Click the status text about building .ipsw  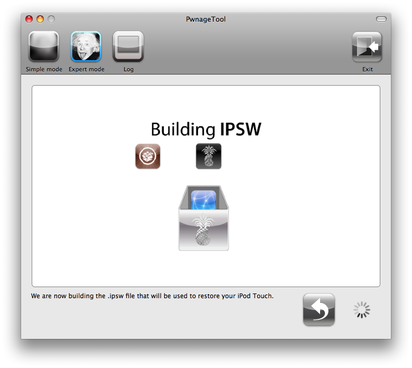point(152,296)
